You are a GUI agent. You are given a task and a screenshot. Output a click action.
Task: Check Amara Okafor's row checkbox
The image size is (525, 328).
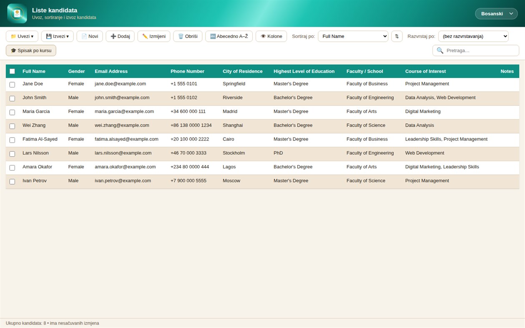[12, 168]
